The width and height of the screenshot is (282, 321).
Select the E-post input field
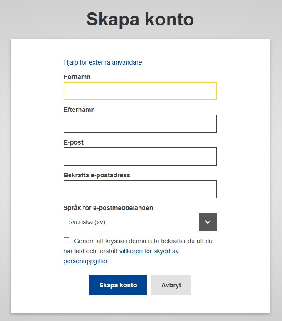(x=140, y=156)
